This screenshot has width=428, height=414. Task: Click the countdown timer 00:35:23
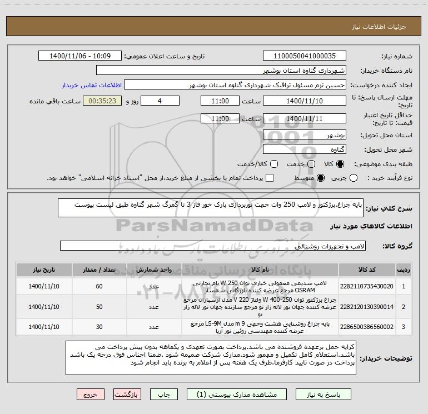click(x=102, y=101)
